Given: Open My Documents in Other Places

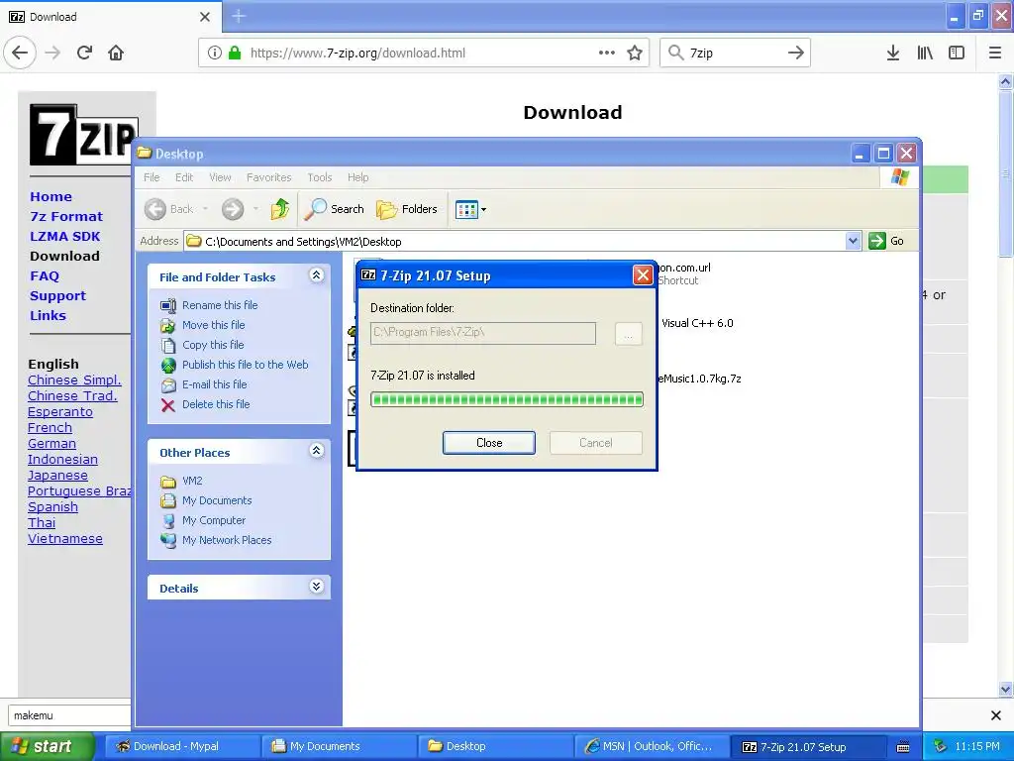Looking at the screenshot, I should pos(217,500).
